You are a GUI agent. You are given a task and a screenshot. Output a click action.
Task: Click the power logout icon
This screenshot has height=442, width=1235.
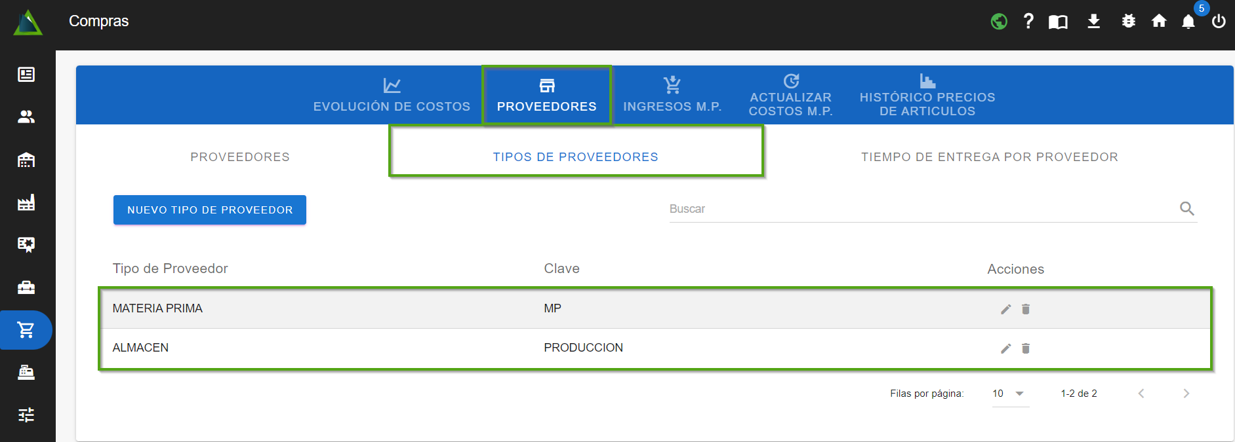(x=1219, y=22)
